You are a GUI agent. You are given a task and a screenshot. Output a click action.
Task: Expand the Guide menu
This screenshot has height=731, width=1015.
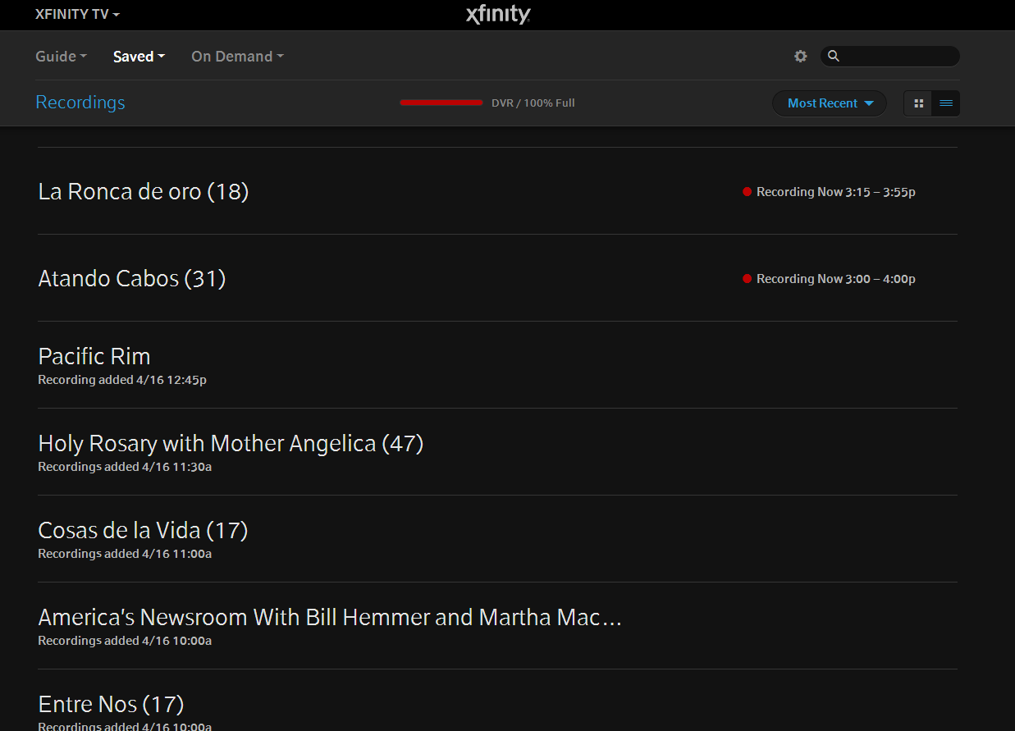point(62,57)
